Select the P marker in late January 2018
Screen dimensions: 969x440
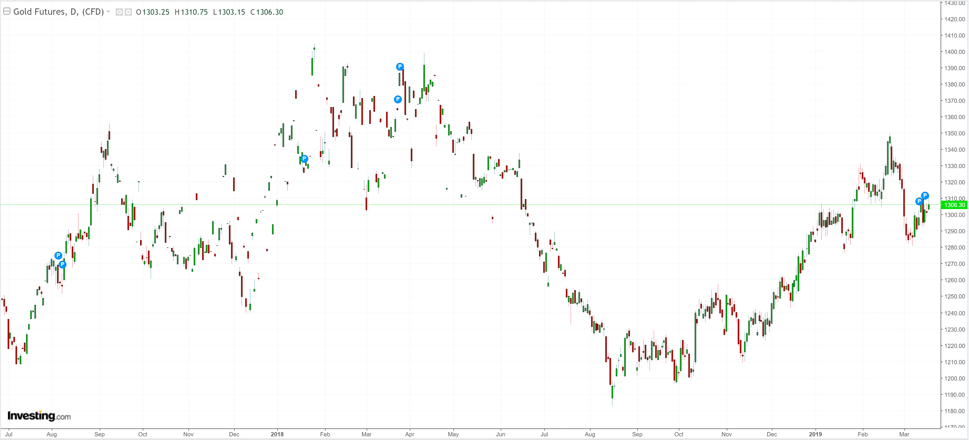tap(304, 159)
